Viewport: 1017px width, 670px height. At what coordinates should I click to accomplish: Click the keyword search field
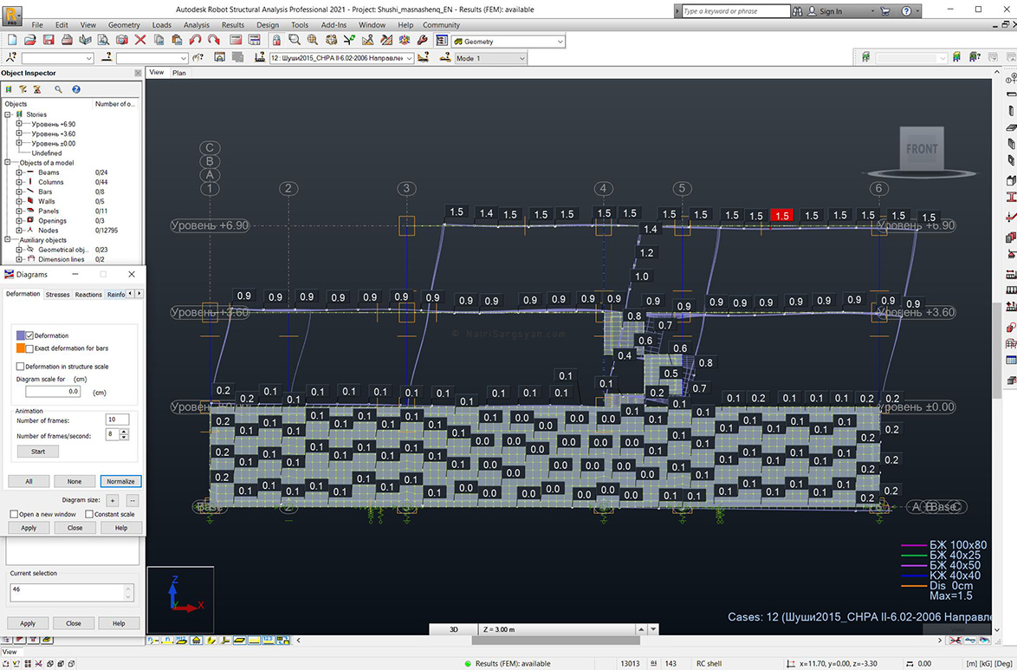click(x=735, y=11)
